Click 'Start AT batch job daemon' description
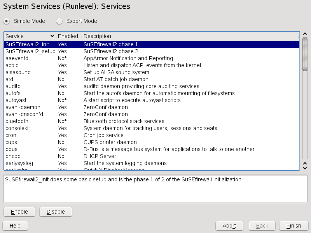Image resolution: width=311 pixels, height=233 pixels. (x=116, y=79)
